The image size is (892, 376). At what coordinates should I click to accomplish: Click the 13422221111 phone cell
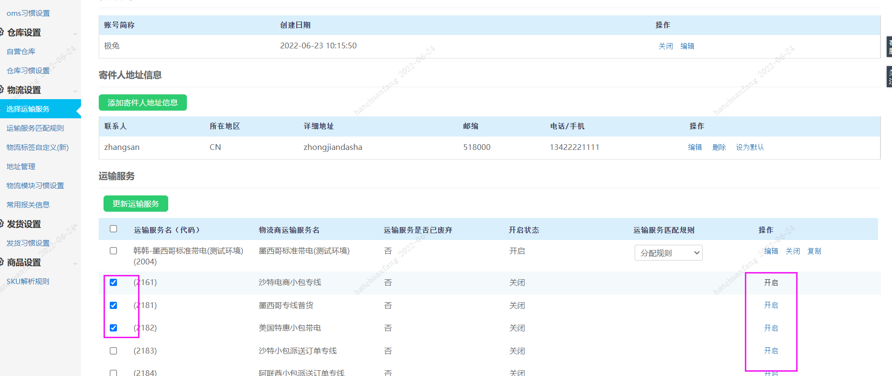[574, 148]
